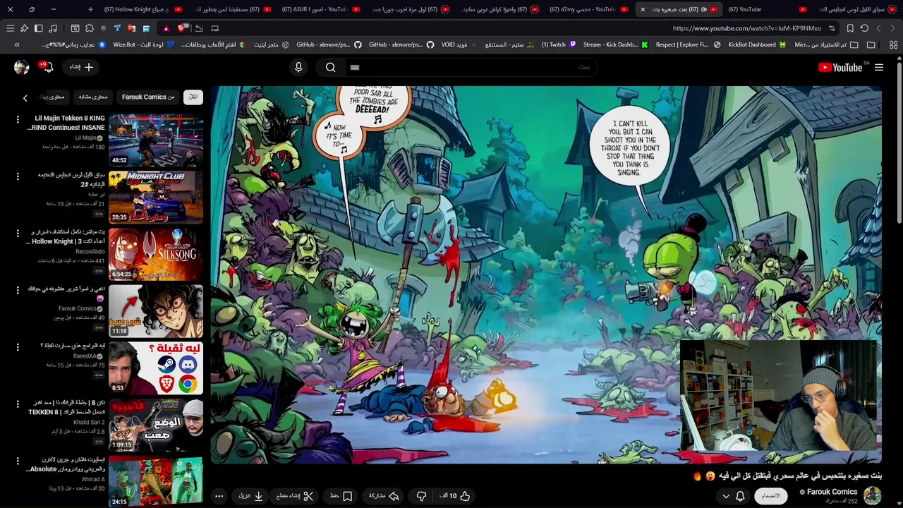Click the Join (الانضمام) channel button

pos(771,496)
